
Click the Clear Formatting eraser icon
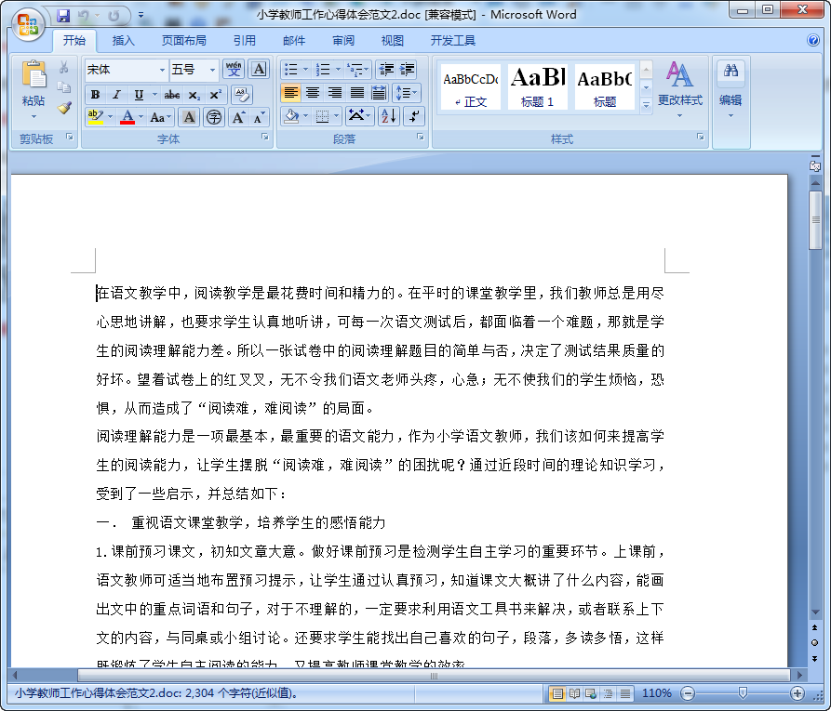coord(242,95)
